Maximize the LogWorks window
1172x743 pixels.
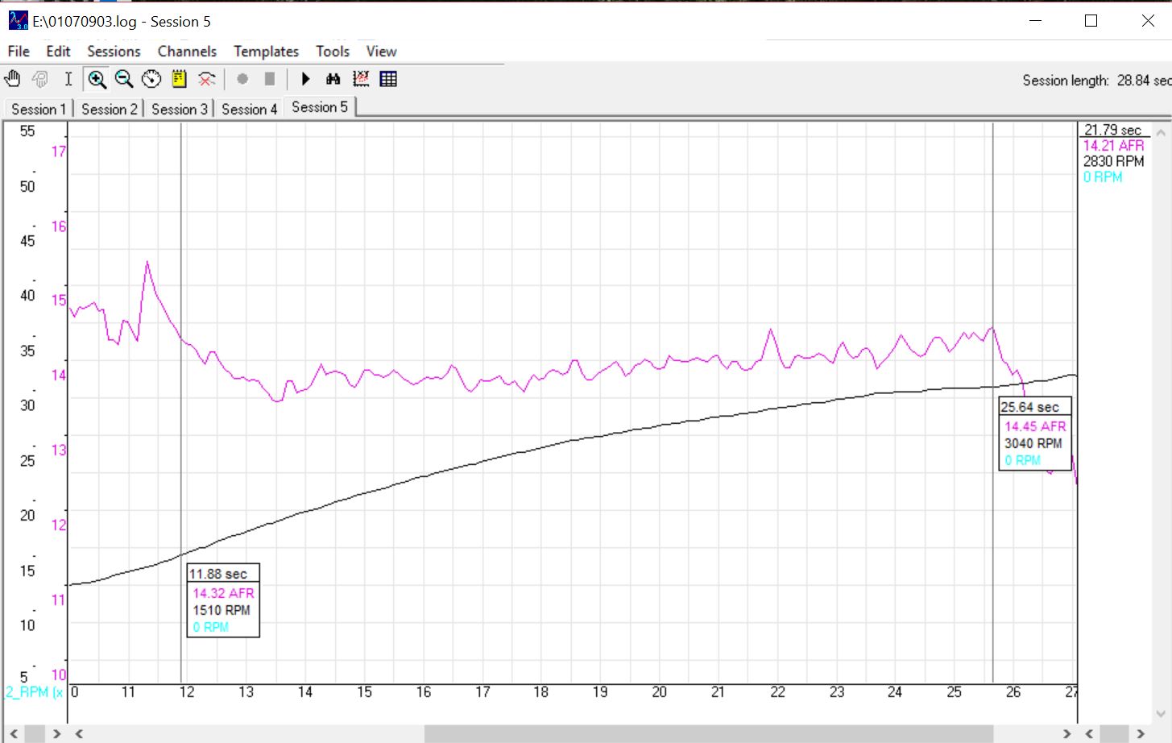pyautogui.click(x=1091, y=21)
